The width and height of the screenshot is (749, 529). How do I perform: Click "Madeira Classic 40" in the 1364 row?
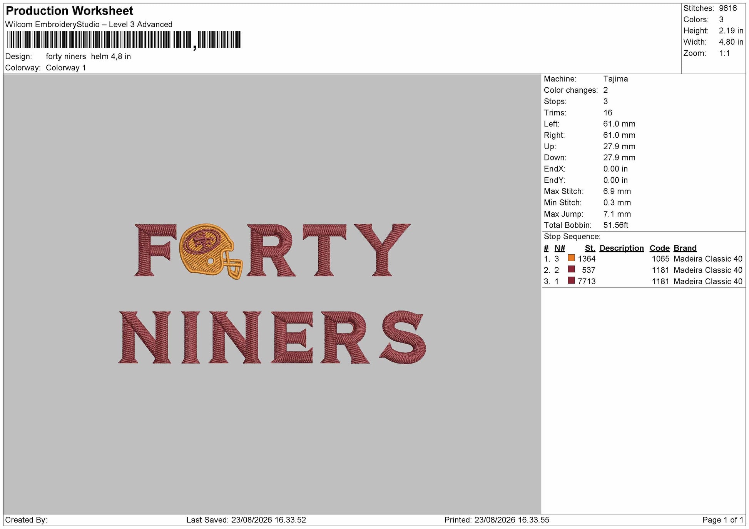[708, 259]
